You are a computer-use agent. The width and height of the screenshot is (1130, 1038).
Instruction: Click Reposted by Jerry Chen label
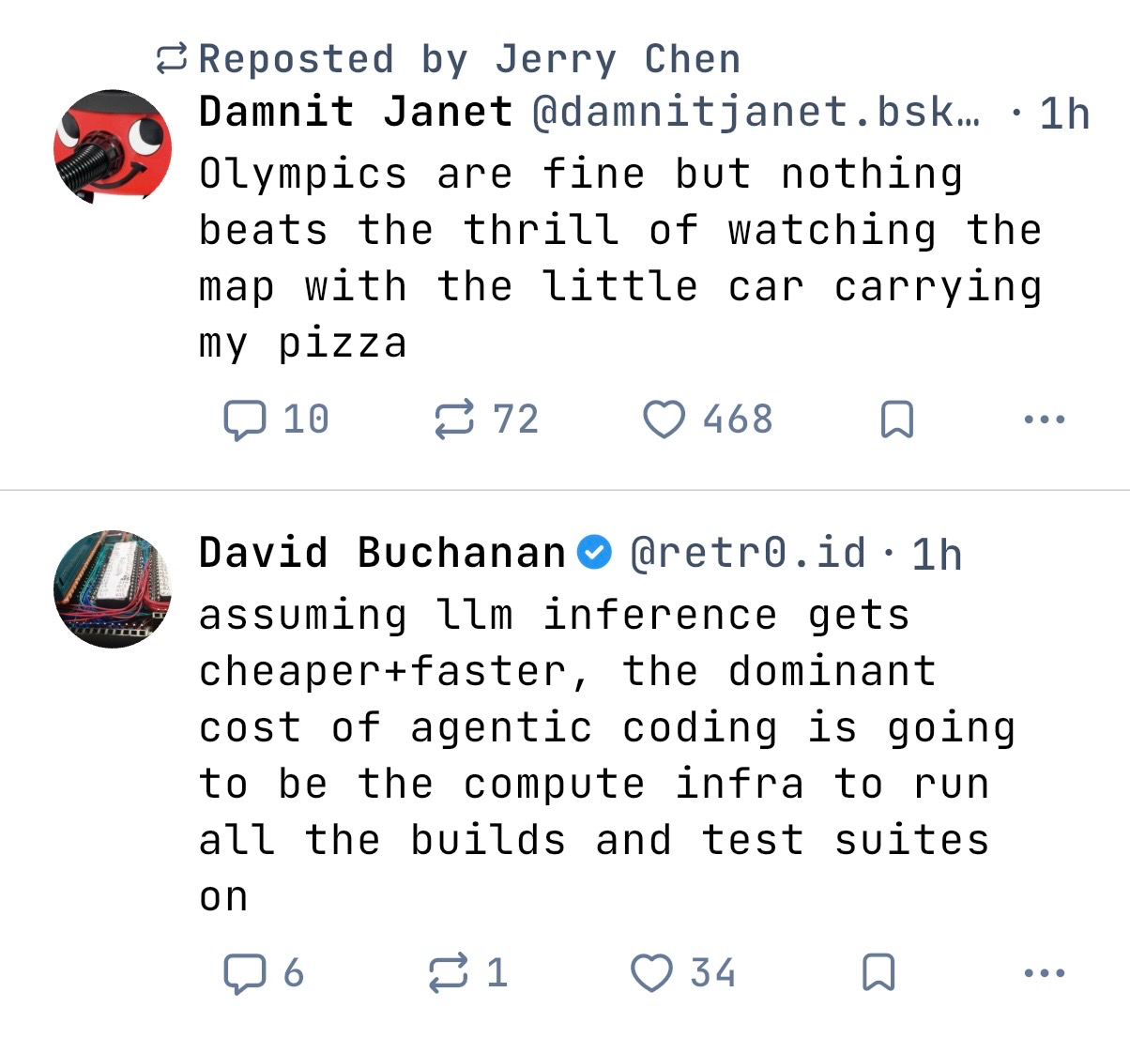click(x=469, y=59)
